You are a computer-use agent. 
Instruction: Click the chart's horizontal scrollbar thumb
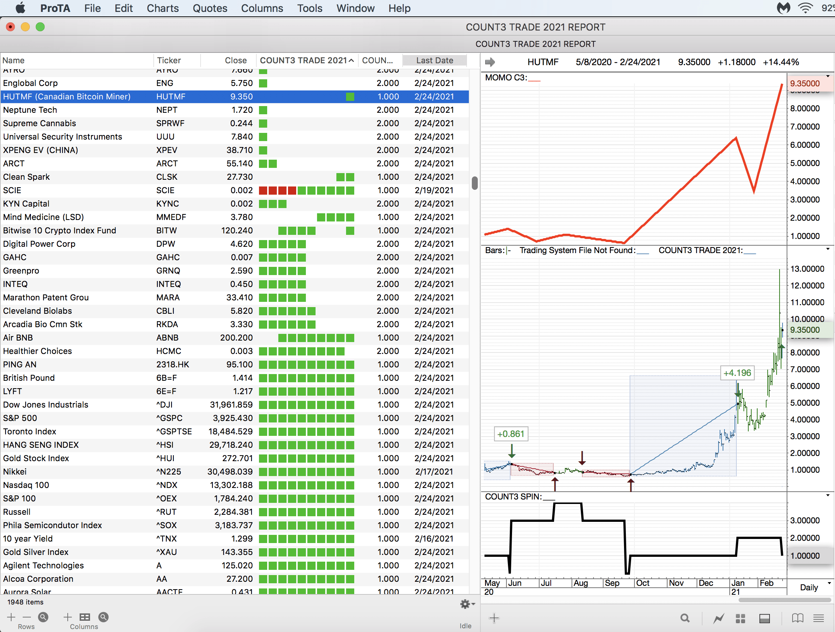tap(784, 600)
